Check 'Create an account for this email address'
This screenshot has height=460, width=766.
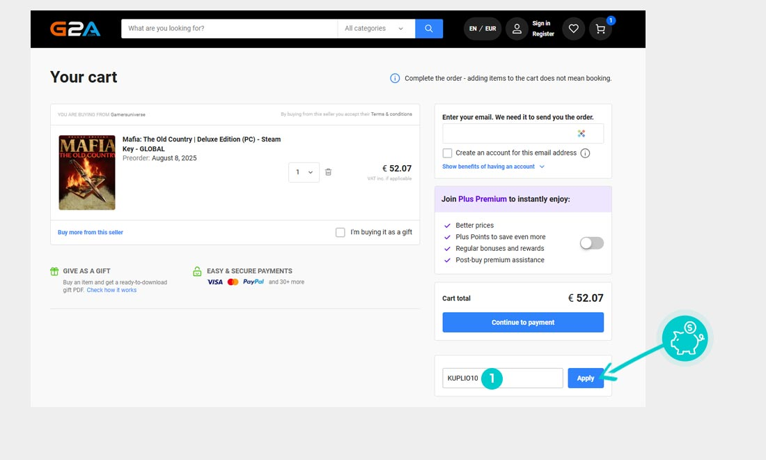(x=447, y=153)
